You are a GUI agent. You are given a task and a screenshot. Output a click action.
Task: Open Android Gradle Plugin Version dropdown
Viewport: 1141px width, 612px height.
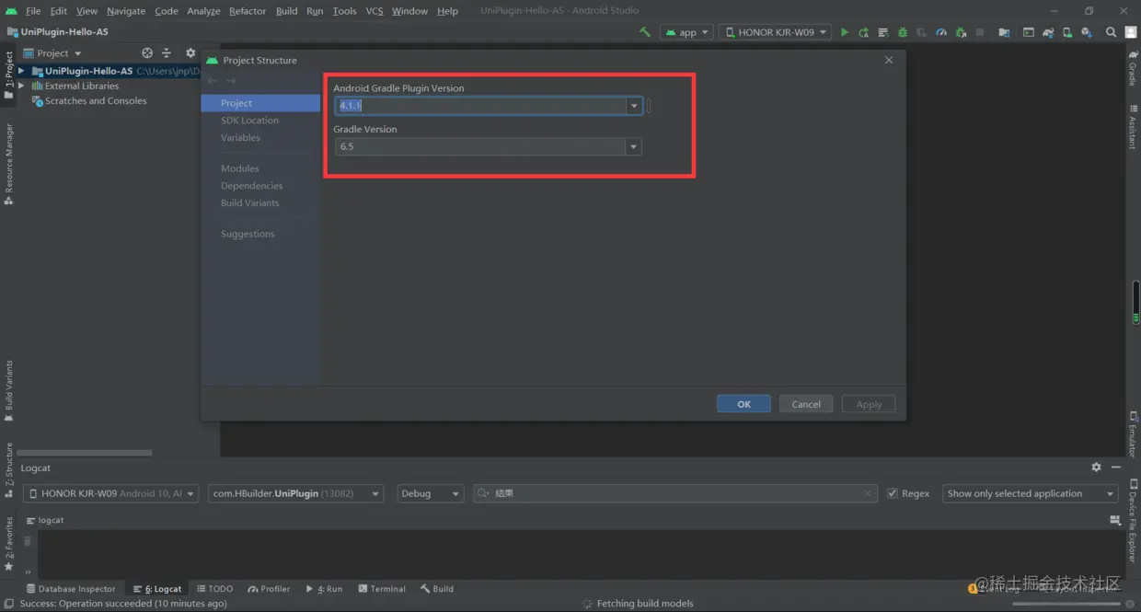coord(634,106)
